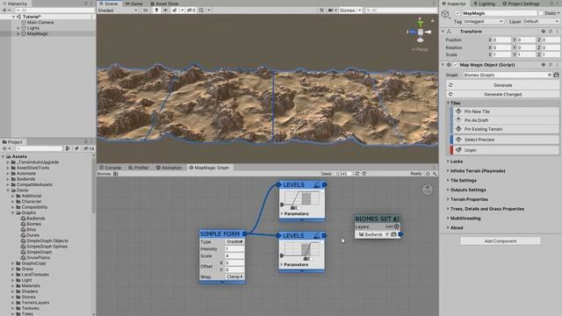Toggle the MapMagic object active checkbox
562x316 pixels.
pos(458,13)
